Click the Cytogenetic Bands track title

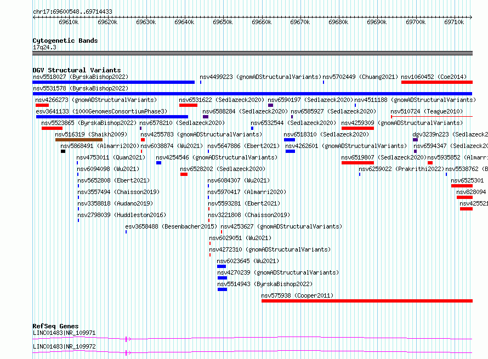[x=65, y=41]
